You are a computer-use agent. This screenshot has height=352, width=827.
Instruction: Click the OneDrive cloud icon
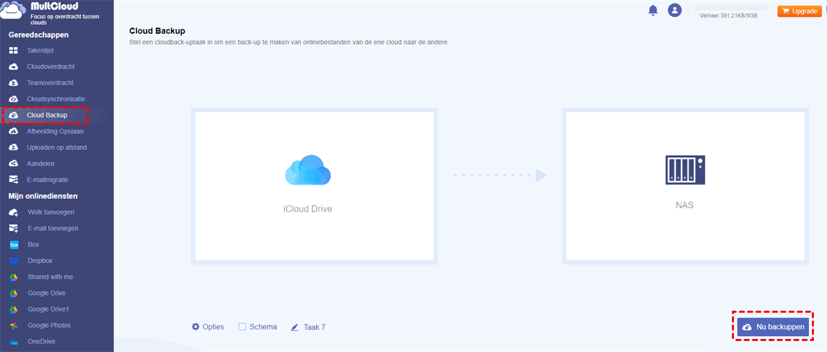tap(14, 342)
